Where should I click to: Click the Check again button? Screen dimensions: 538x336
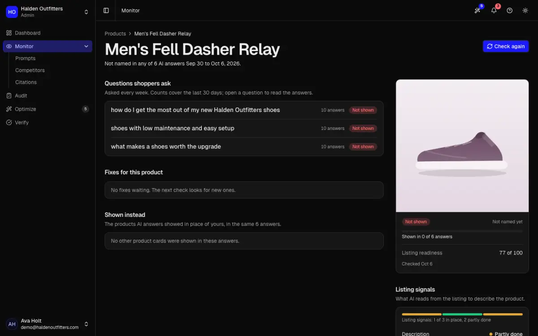(506, 46)
